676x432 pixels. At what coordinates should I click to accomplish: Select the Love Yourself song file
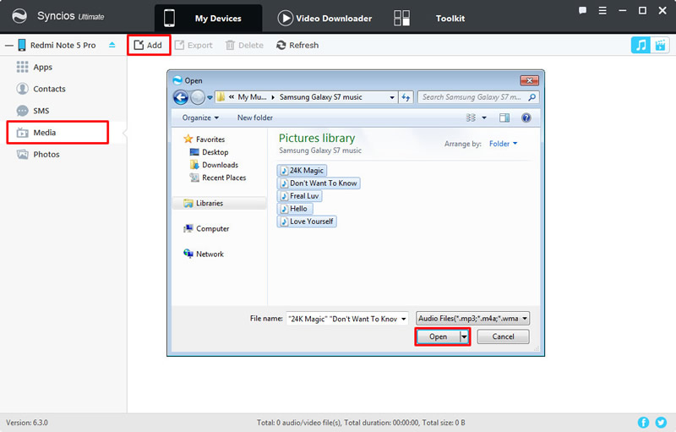307,221
